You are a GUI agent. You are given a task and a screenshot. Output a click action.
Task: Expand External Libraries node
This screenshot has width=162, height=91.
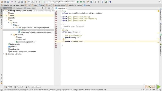coord(4,54)
